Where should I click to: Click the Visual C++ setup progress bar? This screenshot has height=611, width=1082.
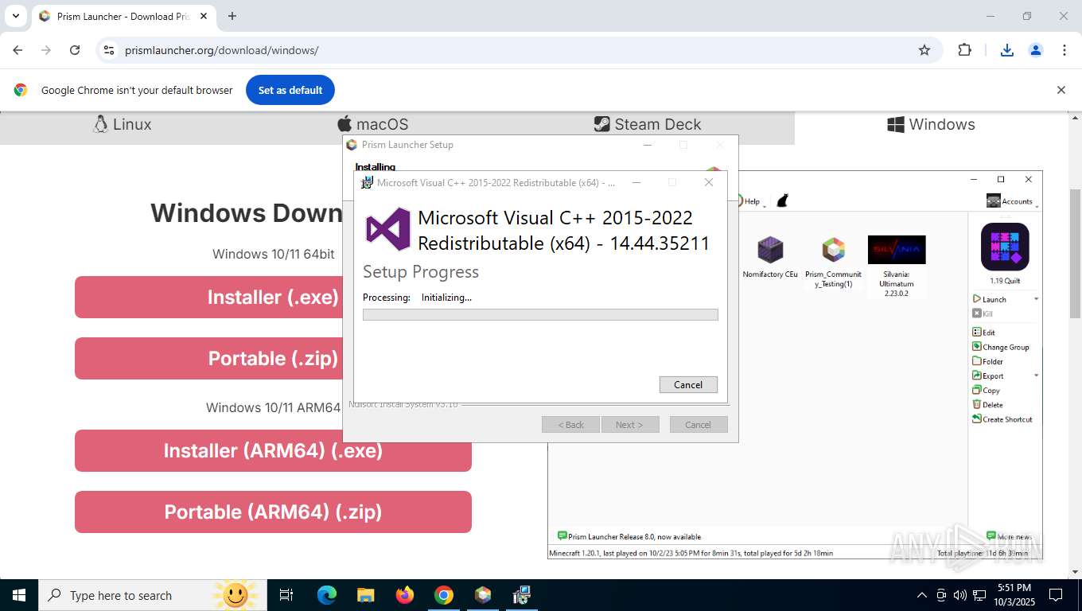coord(540,315)
